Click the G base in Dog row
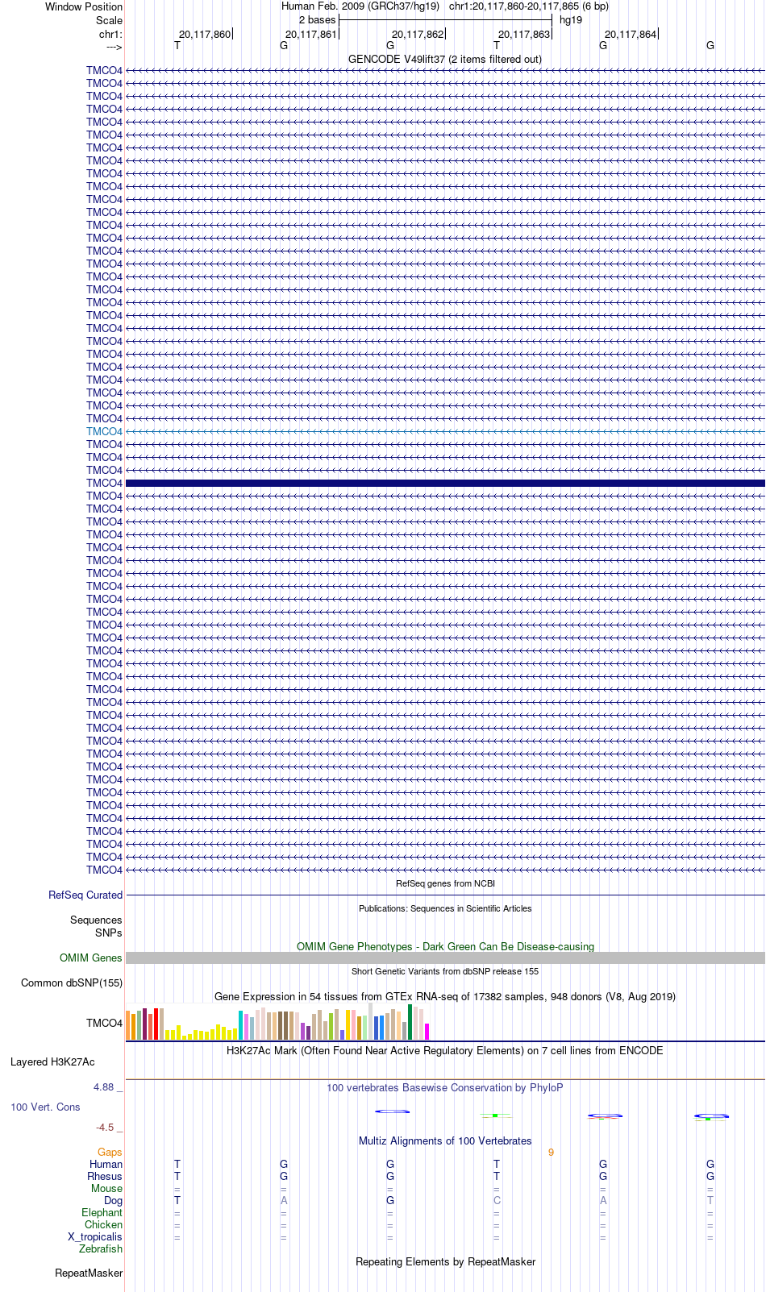 pos(390,1200)
